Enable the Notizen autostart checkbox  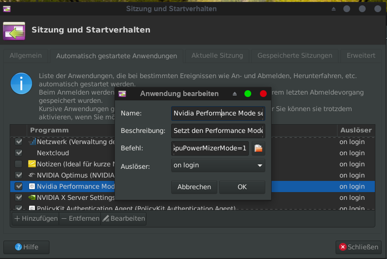click(18, 164)
